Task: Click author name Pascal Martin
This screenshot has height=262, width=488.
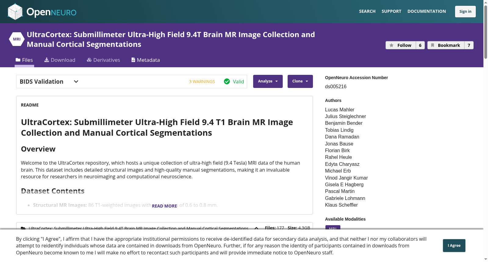Action: click(340, 191)
